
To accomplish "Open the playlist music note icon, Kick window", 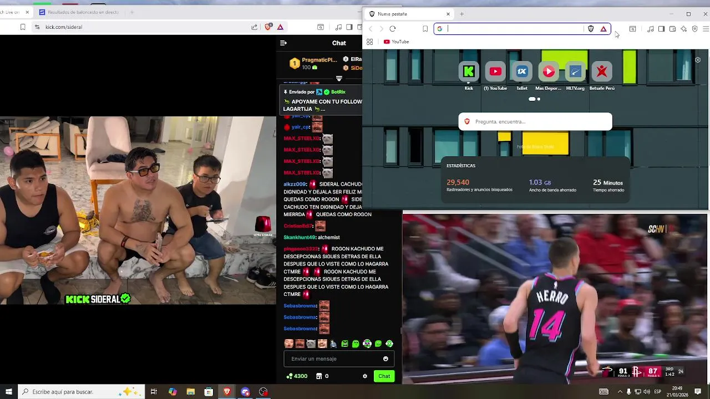I will point(338,27).
